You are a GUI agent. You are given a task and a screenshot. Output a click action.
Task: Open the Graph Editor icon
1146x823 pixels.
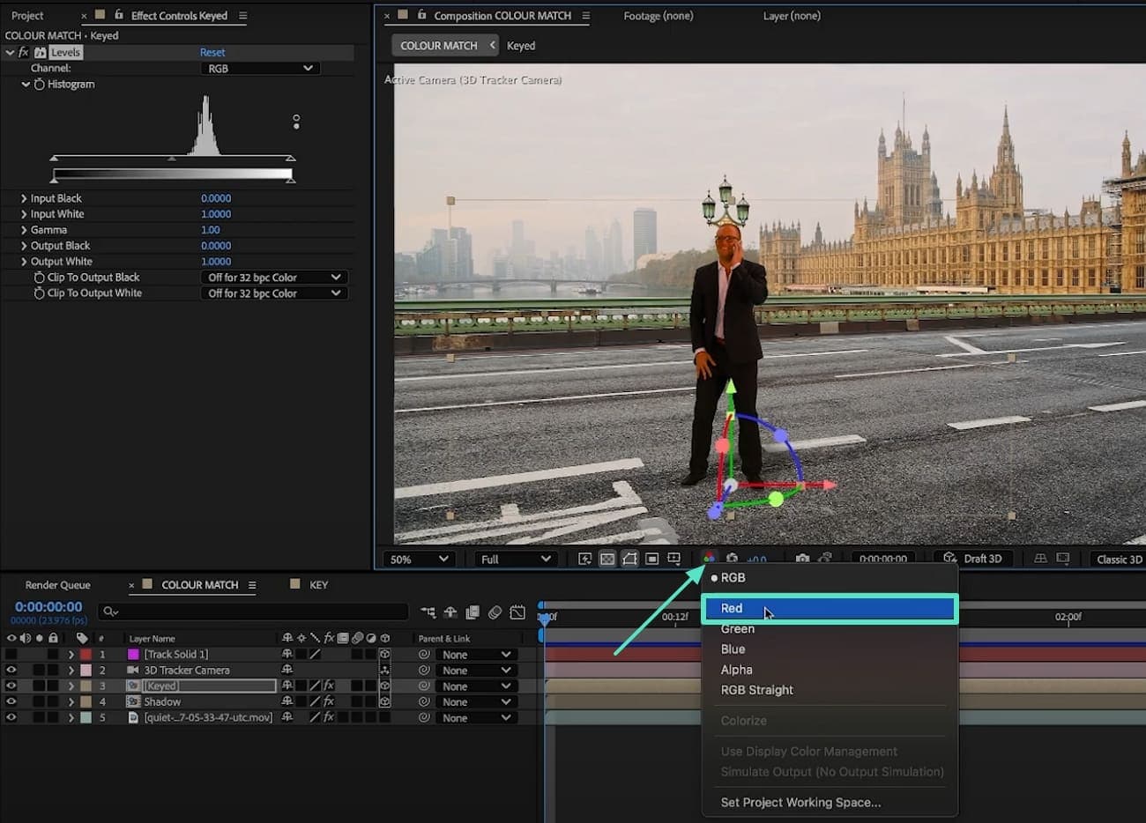pos(517,612)
